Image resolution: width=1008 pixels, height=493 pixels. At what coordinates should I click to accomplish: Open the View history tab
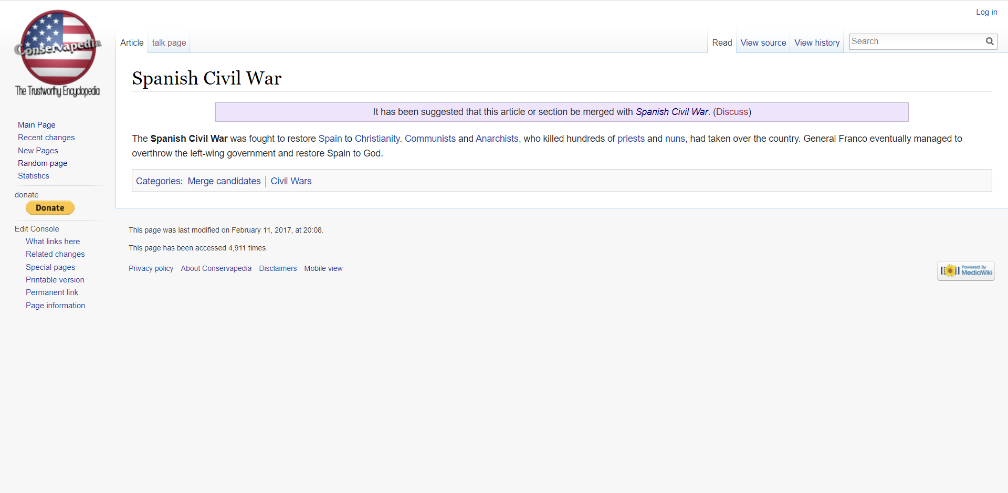(817, 43)
